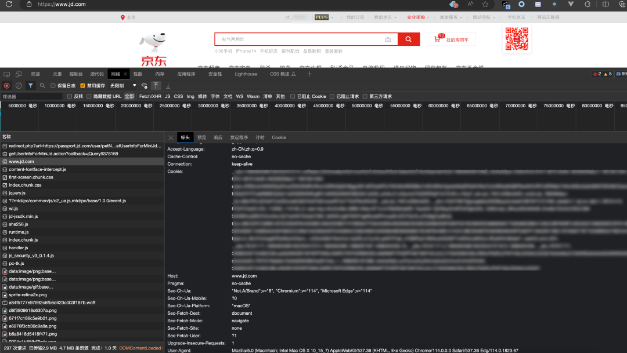The image size is (627, 353).
Task: Click iPhone14 hot search link
Action: pyautogui.click(x=246, y=51)
